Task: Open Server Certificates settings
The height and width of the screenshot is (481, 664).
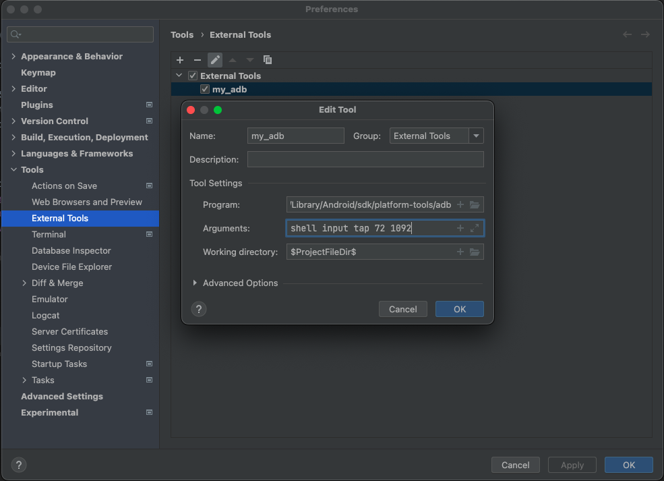Action: [69, 331]
